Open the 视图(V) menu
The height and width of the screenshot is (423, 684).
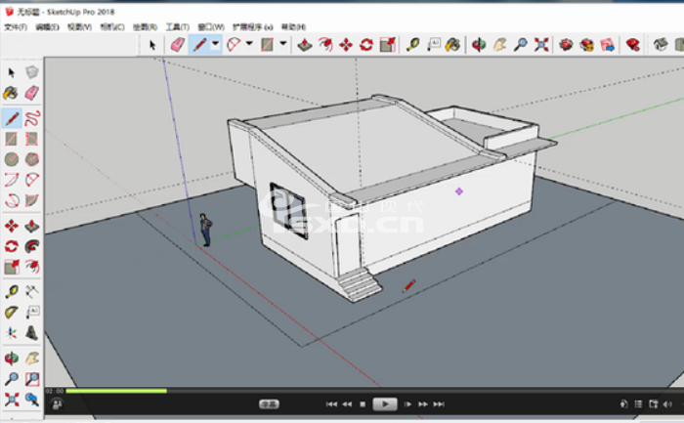click(79, 27)
